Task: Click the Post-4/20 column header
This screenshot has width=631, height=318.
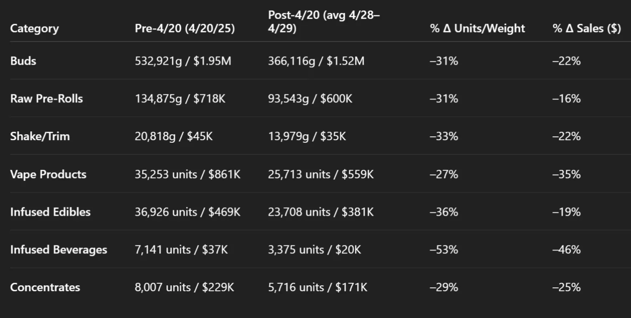Action: coord(323,22)
